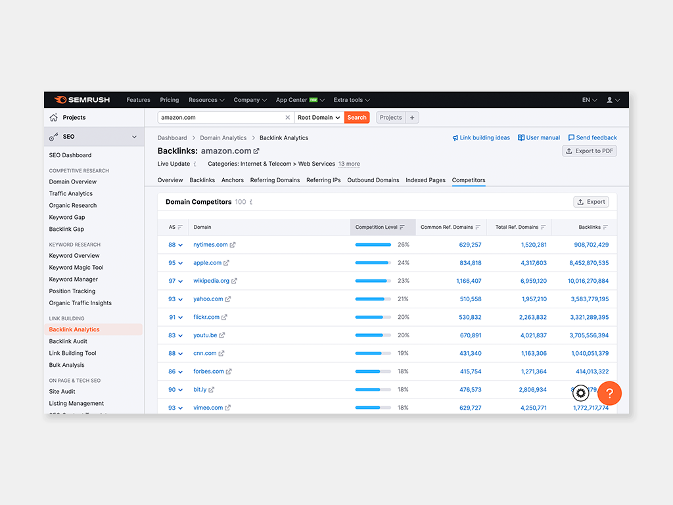Expand the EN language dropdown

(x=588, y=99)
